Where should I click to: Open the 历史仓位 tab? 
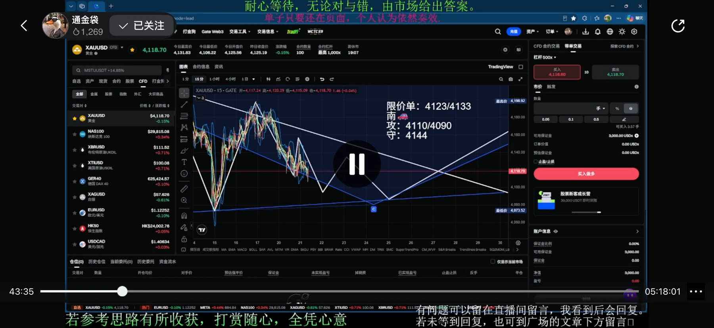click(97, 262)
